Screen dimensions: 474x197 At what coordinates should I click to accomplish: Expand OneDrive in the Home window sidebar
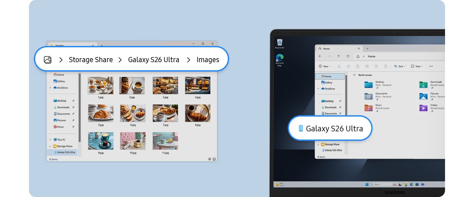318,89
